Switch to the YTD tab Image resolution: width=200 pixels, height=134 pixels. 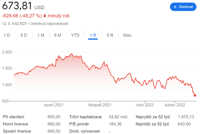(75, 35)
